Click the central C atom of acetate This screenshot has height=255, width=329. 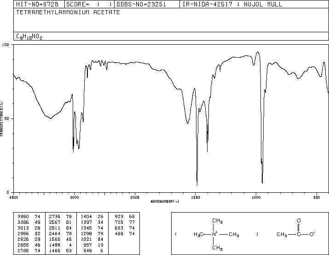299,234
